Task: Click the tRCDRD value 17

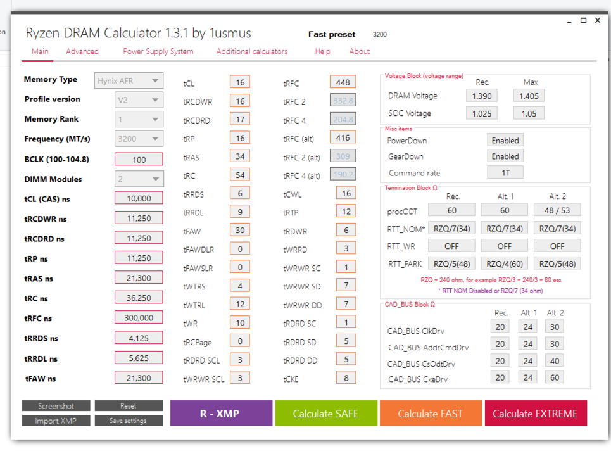Action: (240, 119)
